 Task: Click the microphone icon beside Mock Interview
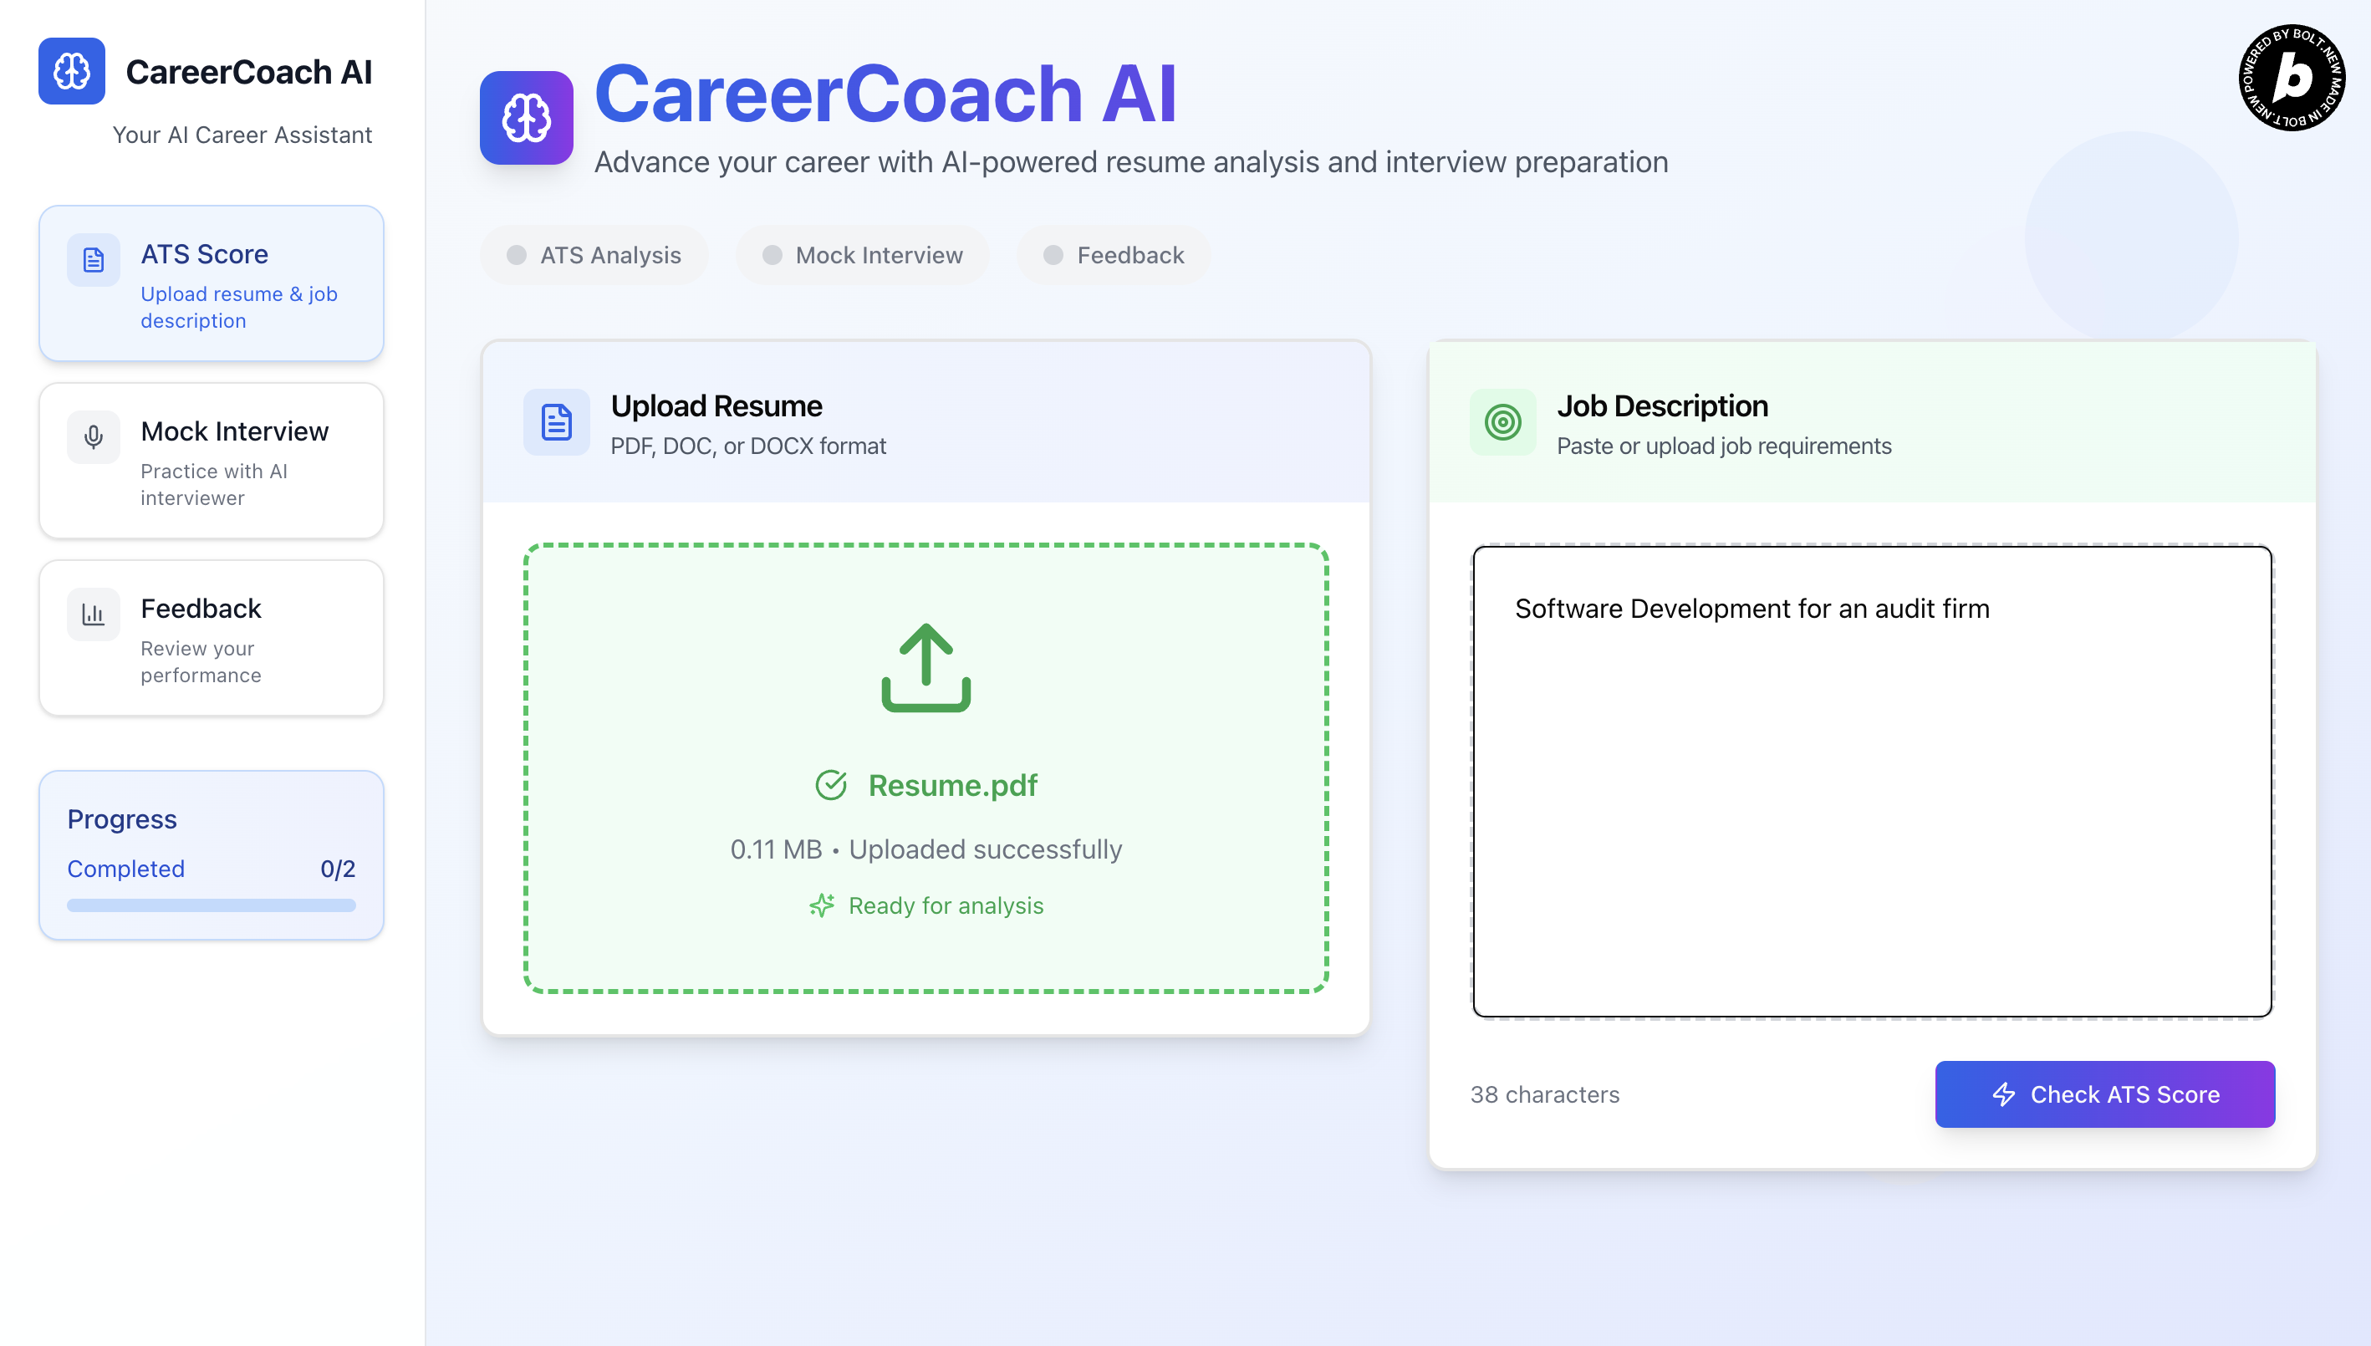94,436
